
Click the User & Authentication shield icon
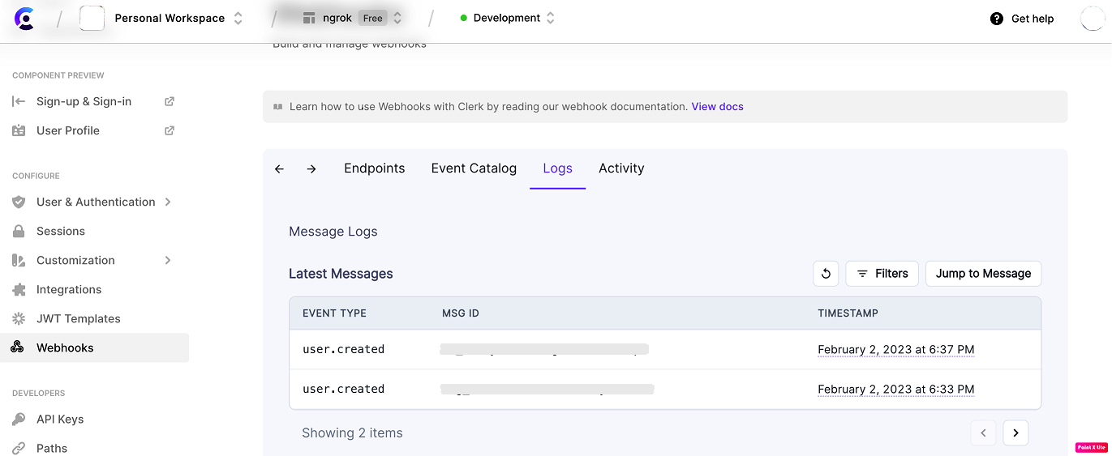[19, 202]
